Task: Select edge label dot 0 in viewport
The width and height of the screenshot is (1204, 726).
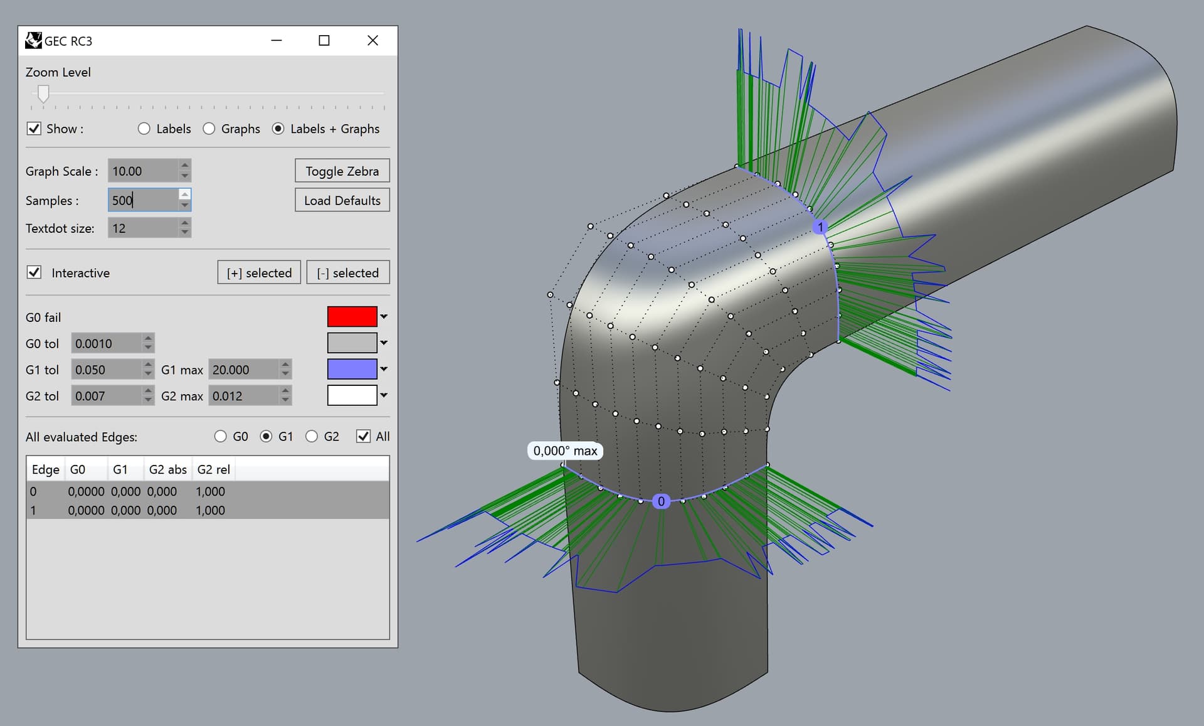Action: [x=661, y=501]
